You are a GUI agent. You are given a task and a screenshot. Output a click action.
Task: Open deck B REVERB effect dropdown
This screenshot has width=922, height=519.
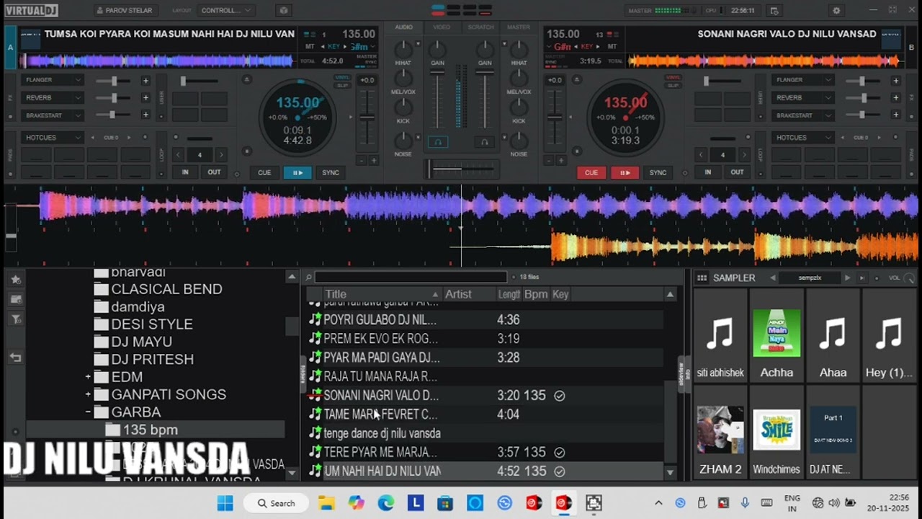[802, 97]
